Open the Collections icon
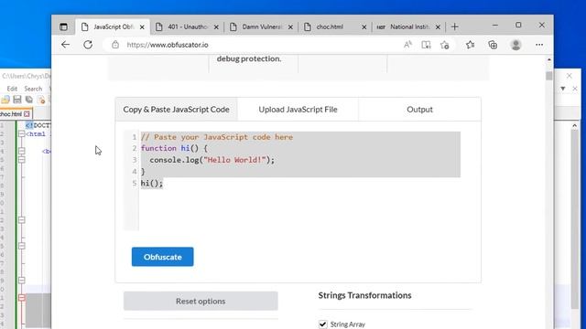This screenshot has width=586, height=329. pyautogui.click(x=493, y=45)
